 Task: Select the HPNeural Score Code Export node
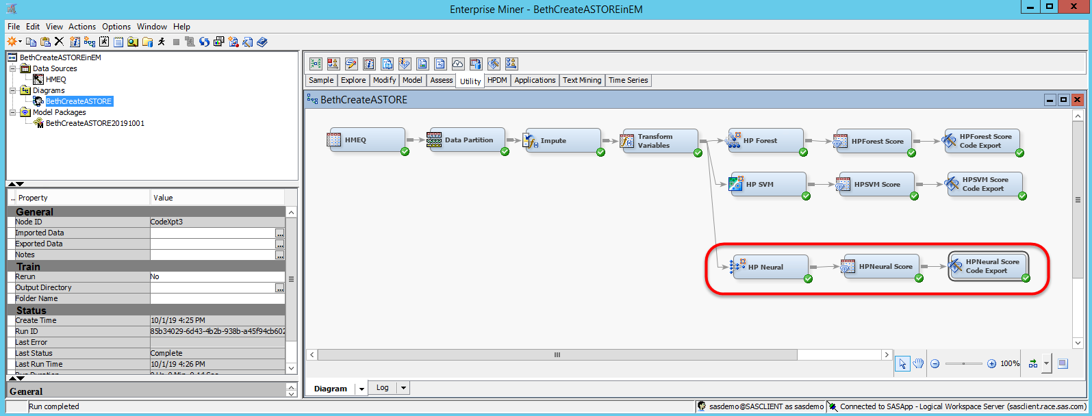point(989,266)
